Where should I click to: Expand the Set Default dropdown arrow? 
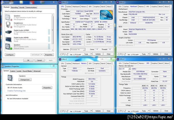[x=42, y=55]
